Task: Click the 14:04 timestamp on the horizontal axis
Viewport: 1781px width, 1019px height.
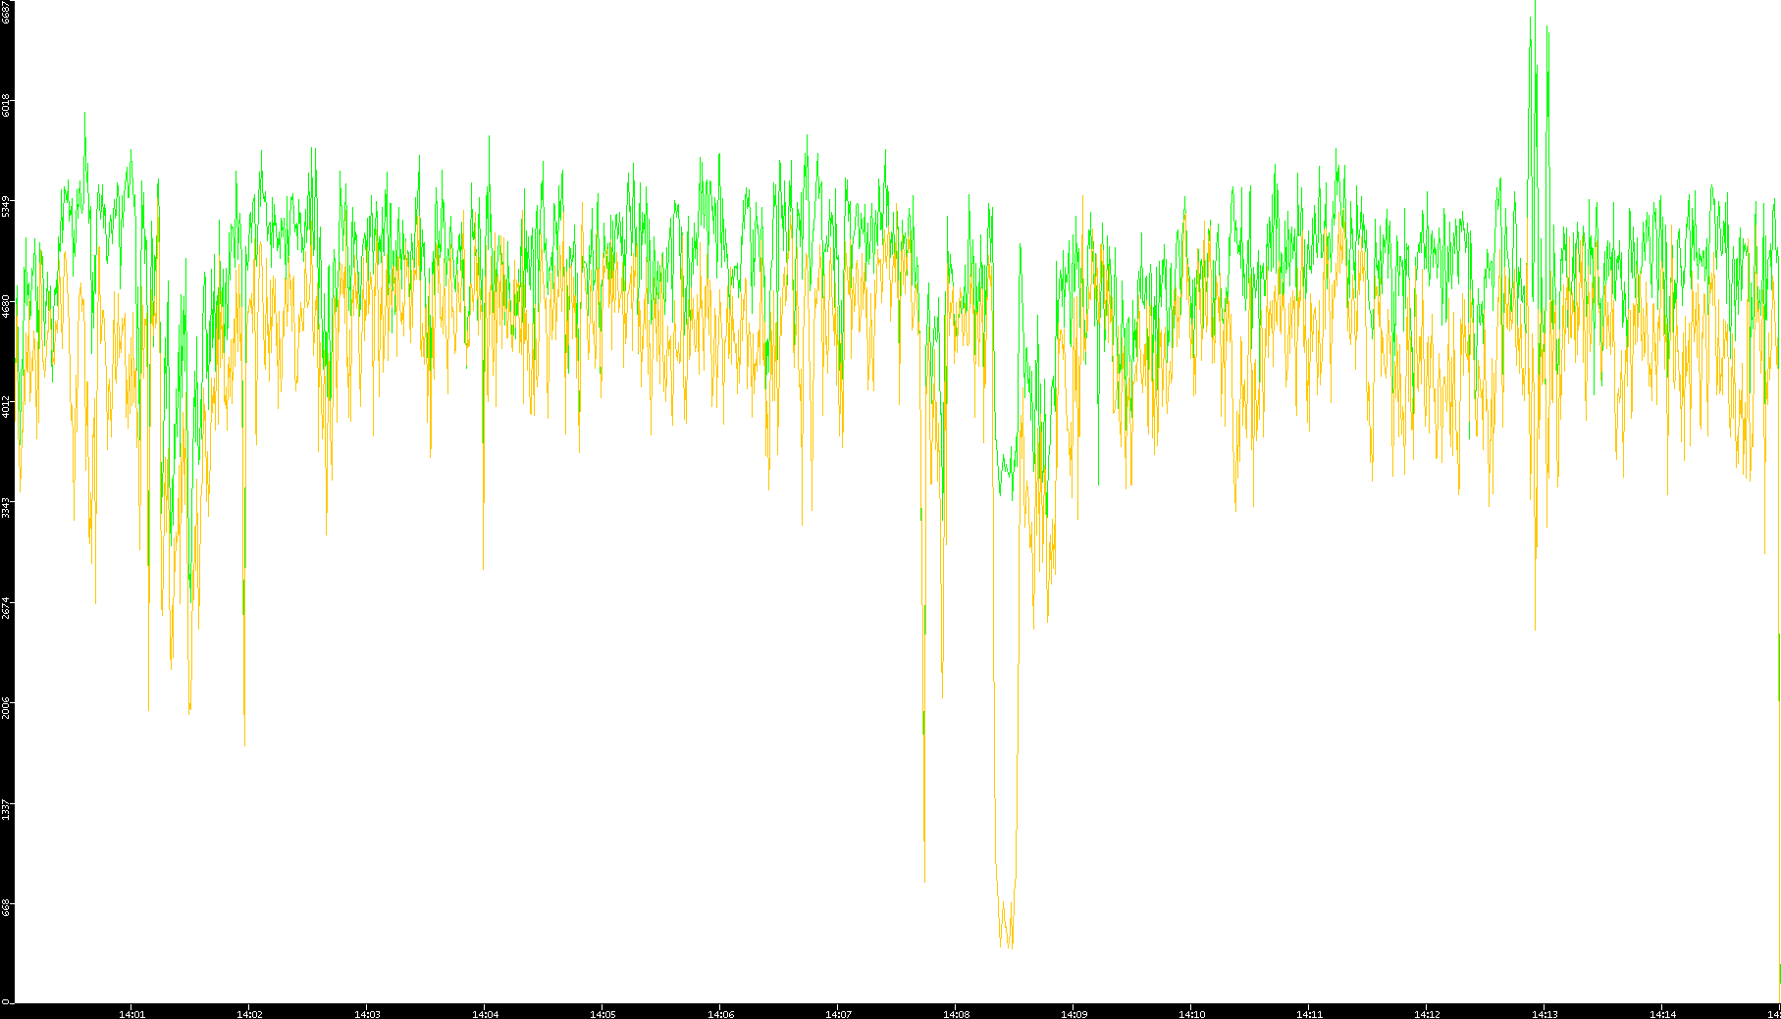Action: 485,1013
